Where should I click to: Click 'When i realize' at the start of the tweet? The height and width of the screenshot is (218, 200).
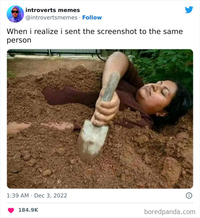click(32, 31)
